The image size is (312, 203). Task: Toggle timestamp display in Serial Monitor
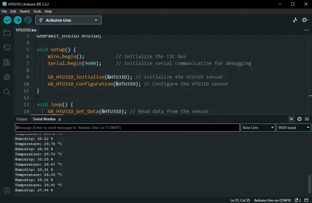point(299,119)
